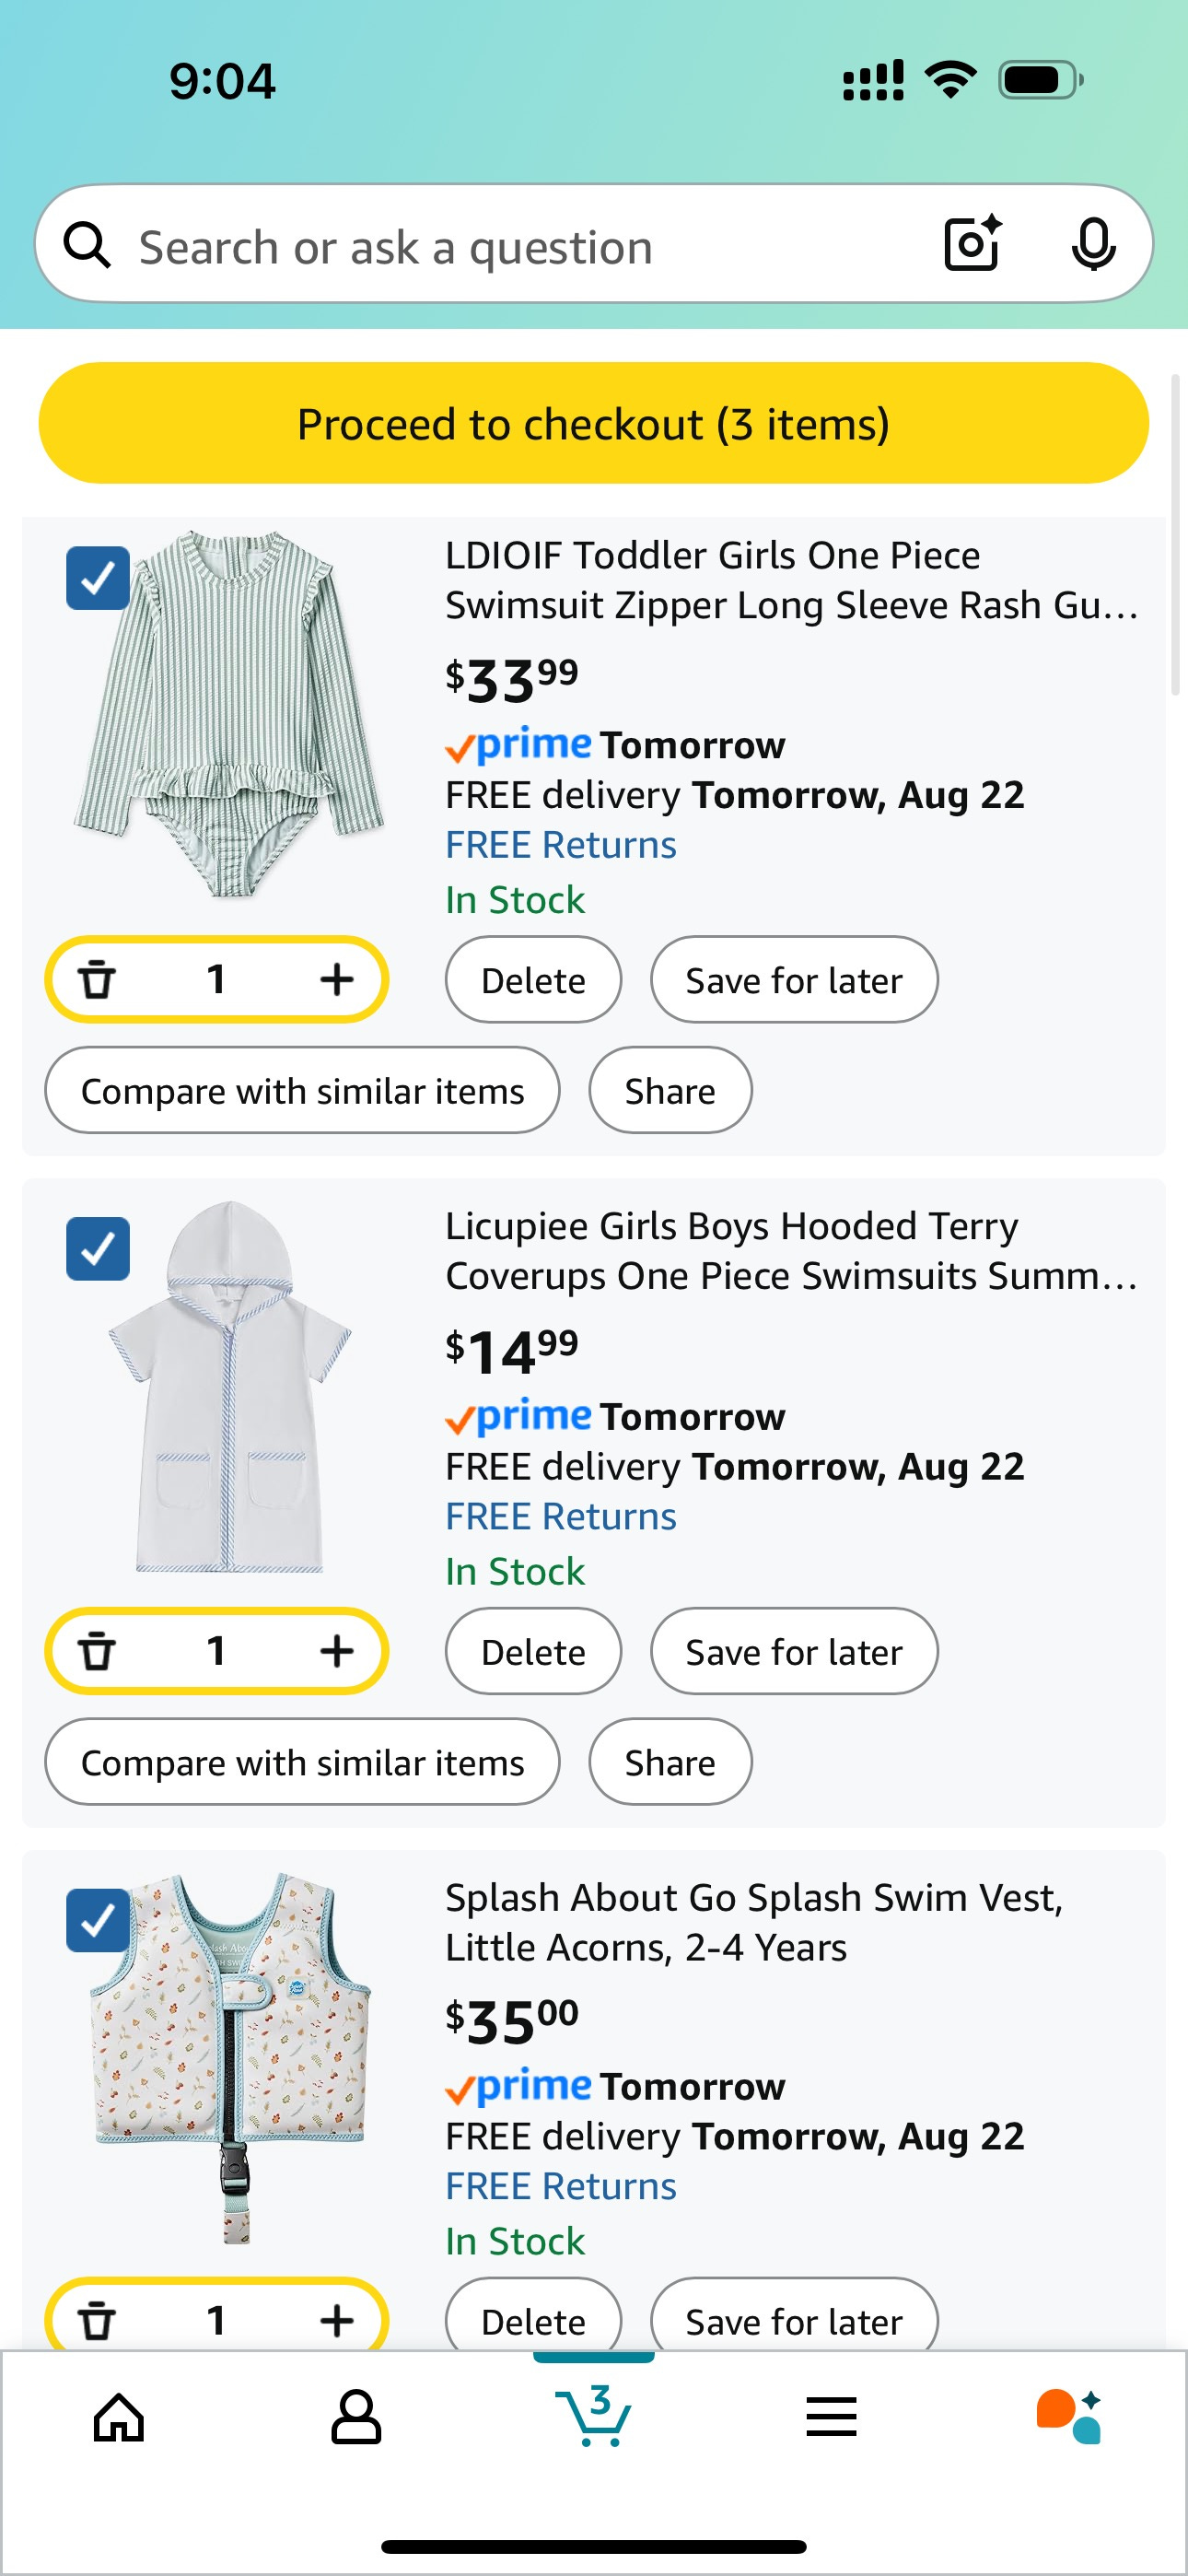Open the account profile tab

click(x=356, y=2418)
